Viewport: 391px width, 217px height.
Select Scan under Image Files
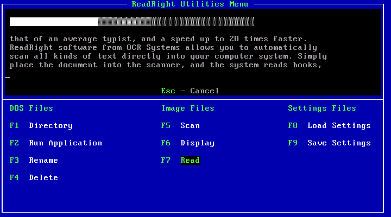(190, 125)
